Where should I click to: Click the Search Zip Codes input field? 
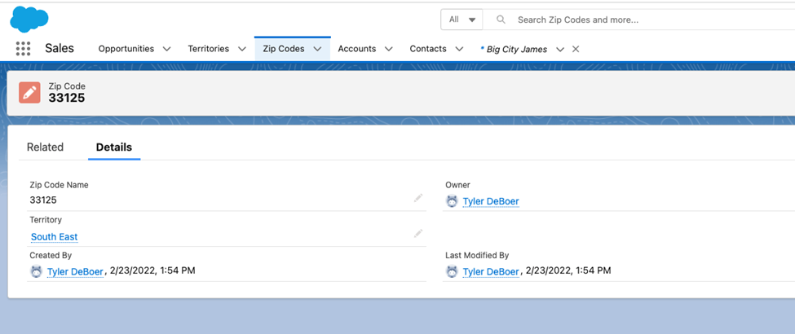(636, 20)
